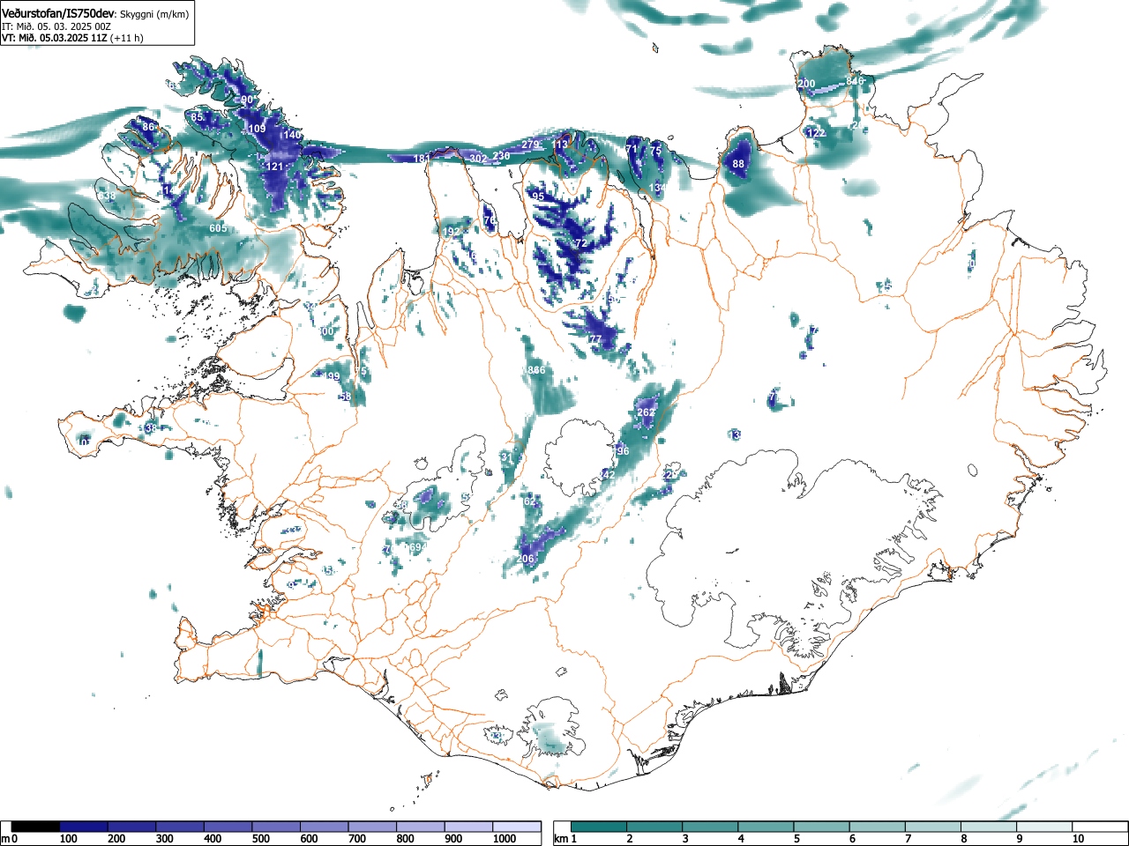Click the '95' map value
The height and width of the screenshot is (846, 1129).
(x=538, y=197)
